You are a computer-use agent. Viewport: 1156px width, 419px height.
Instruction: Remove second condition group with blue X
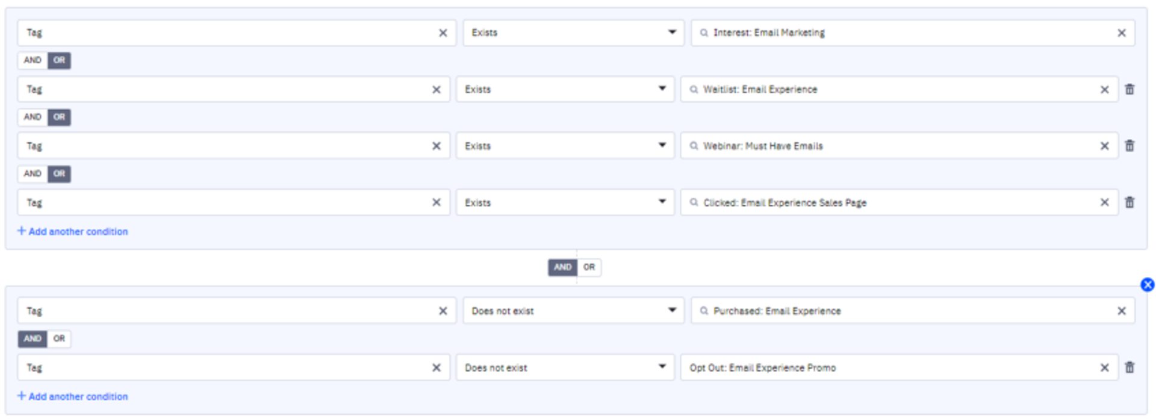point(1147,285)
